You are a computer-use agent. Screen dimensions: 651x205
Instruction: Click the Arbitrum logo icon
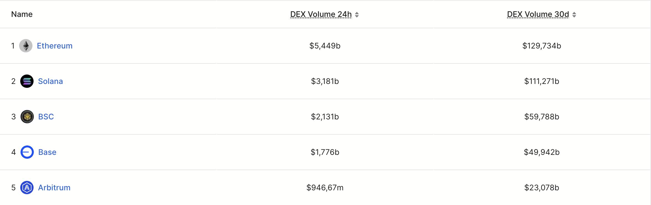[27, 188]
